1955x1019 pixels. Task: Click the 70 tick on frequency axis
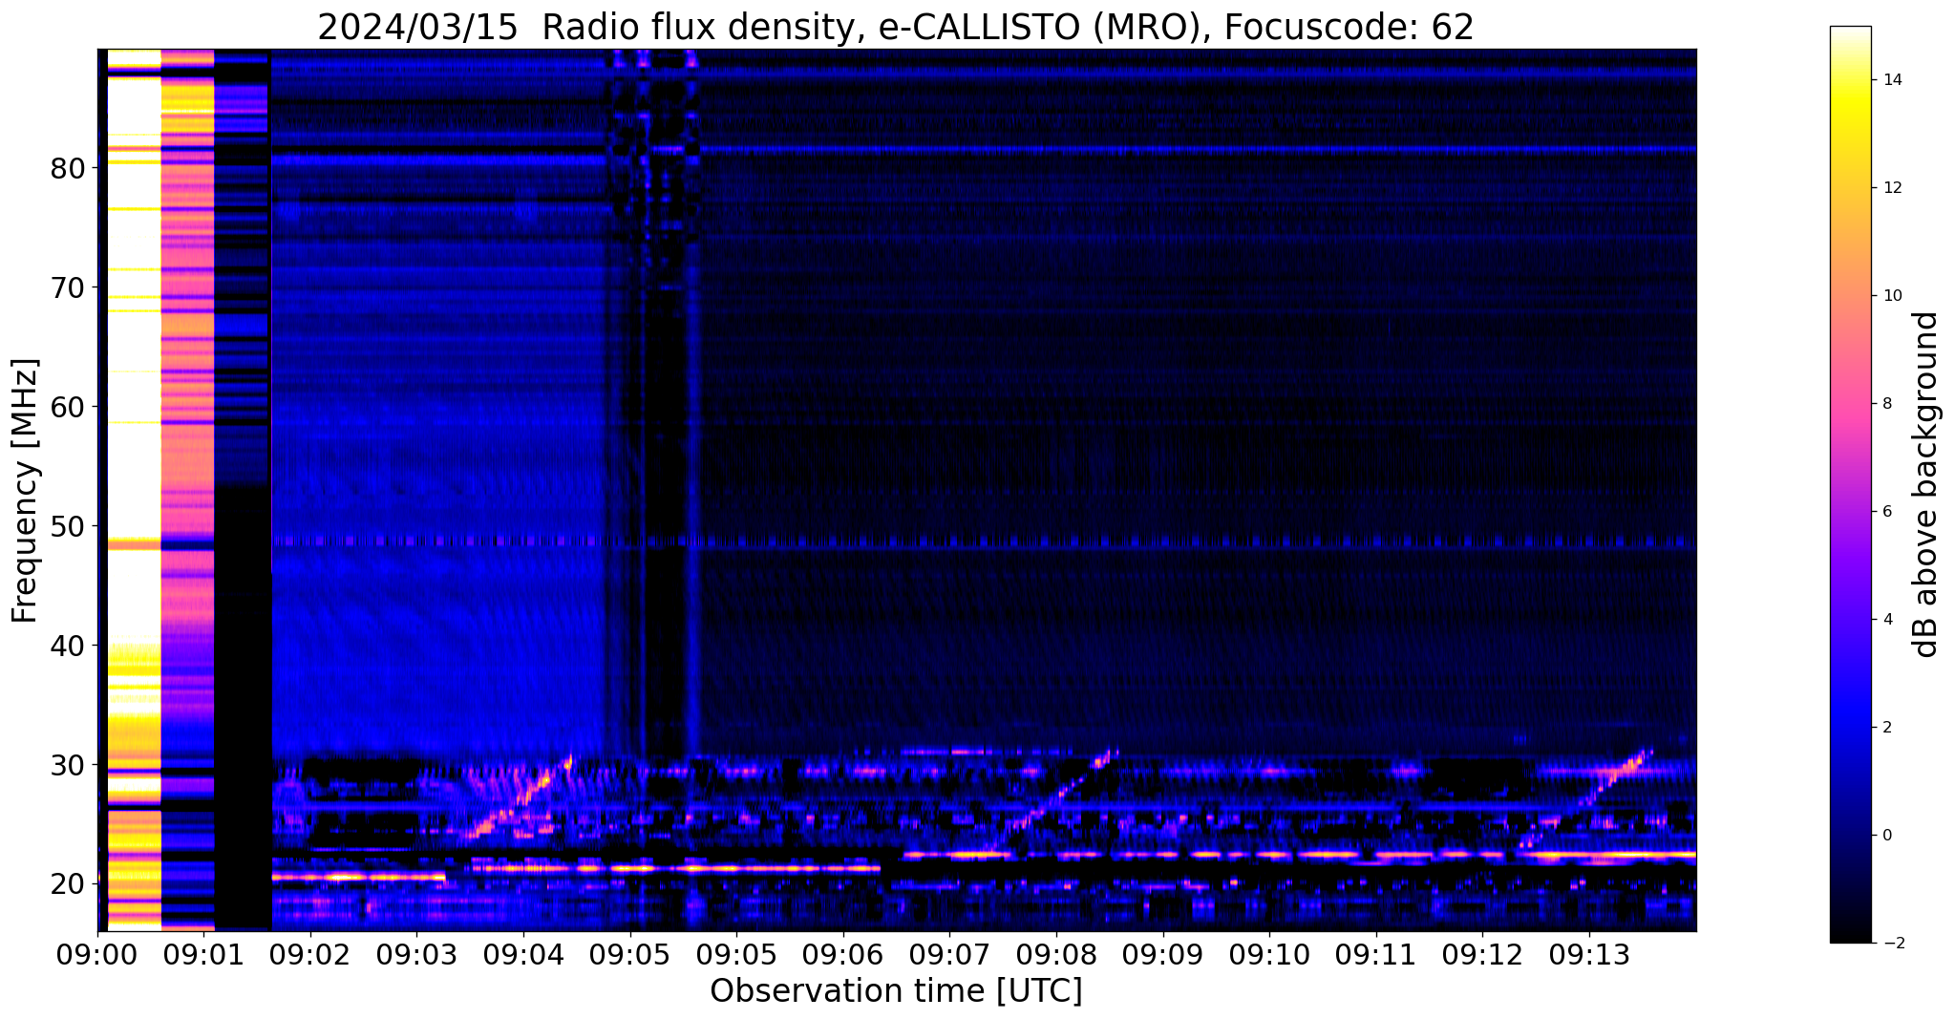tap(67, 287)
